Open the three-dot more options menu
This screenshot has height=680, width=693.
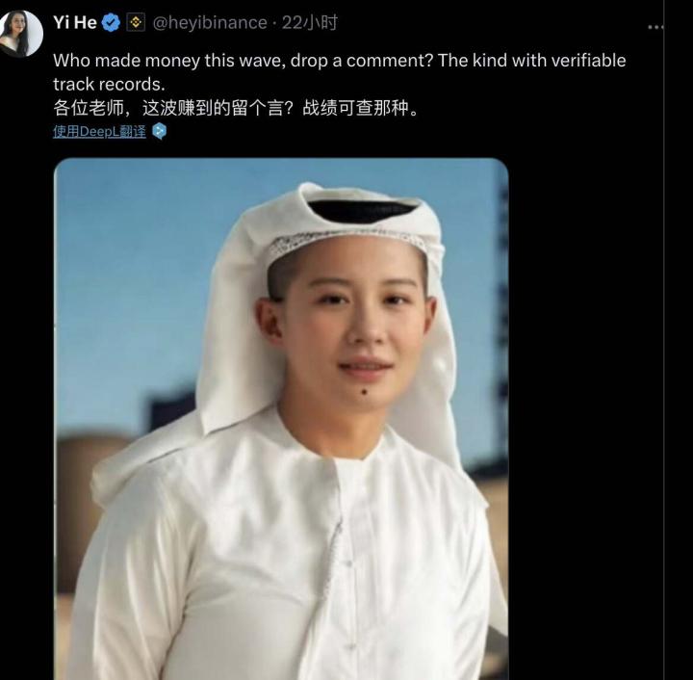click(655, 27)
